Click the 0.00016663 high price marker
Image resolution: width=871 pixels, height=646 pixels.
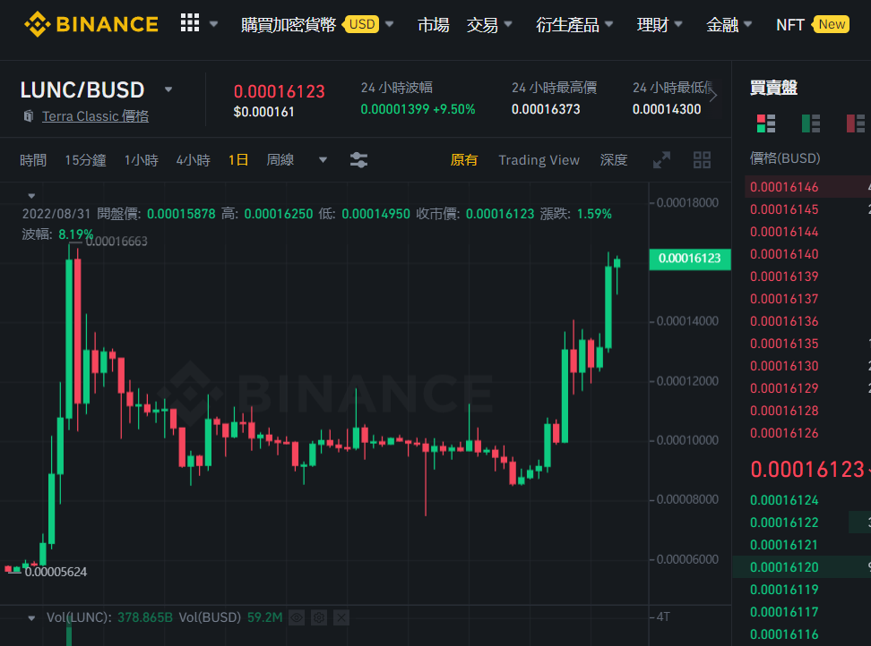point(116,242)
